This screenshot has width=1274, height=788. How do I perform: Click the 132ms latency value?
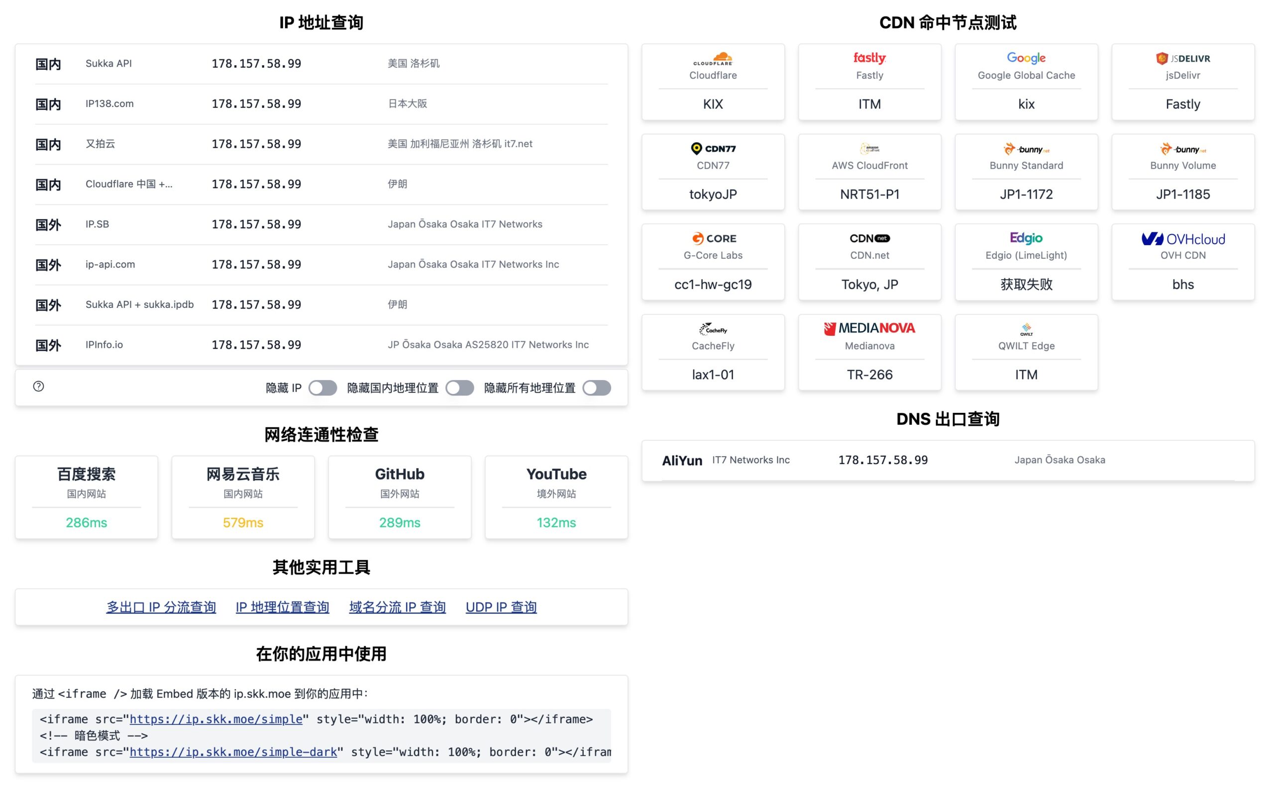[x=556, y=523]
